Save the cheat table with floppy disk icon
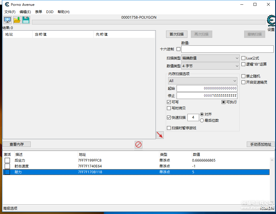Screen dimensions: 276x214 click(26, 20)
